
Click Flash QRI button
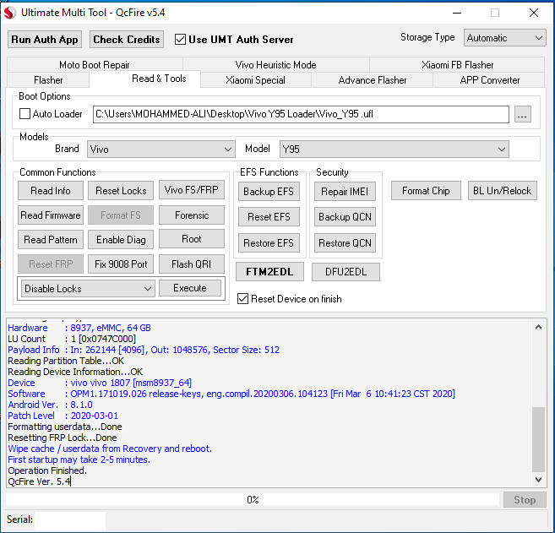pyautogui.click(x=192, y=264)
